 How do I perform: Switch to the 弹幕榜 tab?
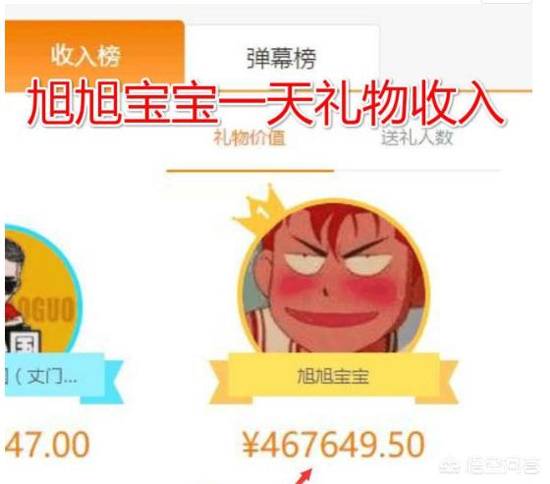point(282,58)
